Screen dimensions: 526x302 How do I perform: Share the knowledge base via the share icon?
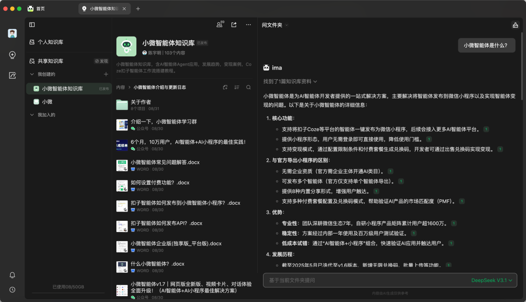click(x=234, y=25)
